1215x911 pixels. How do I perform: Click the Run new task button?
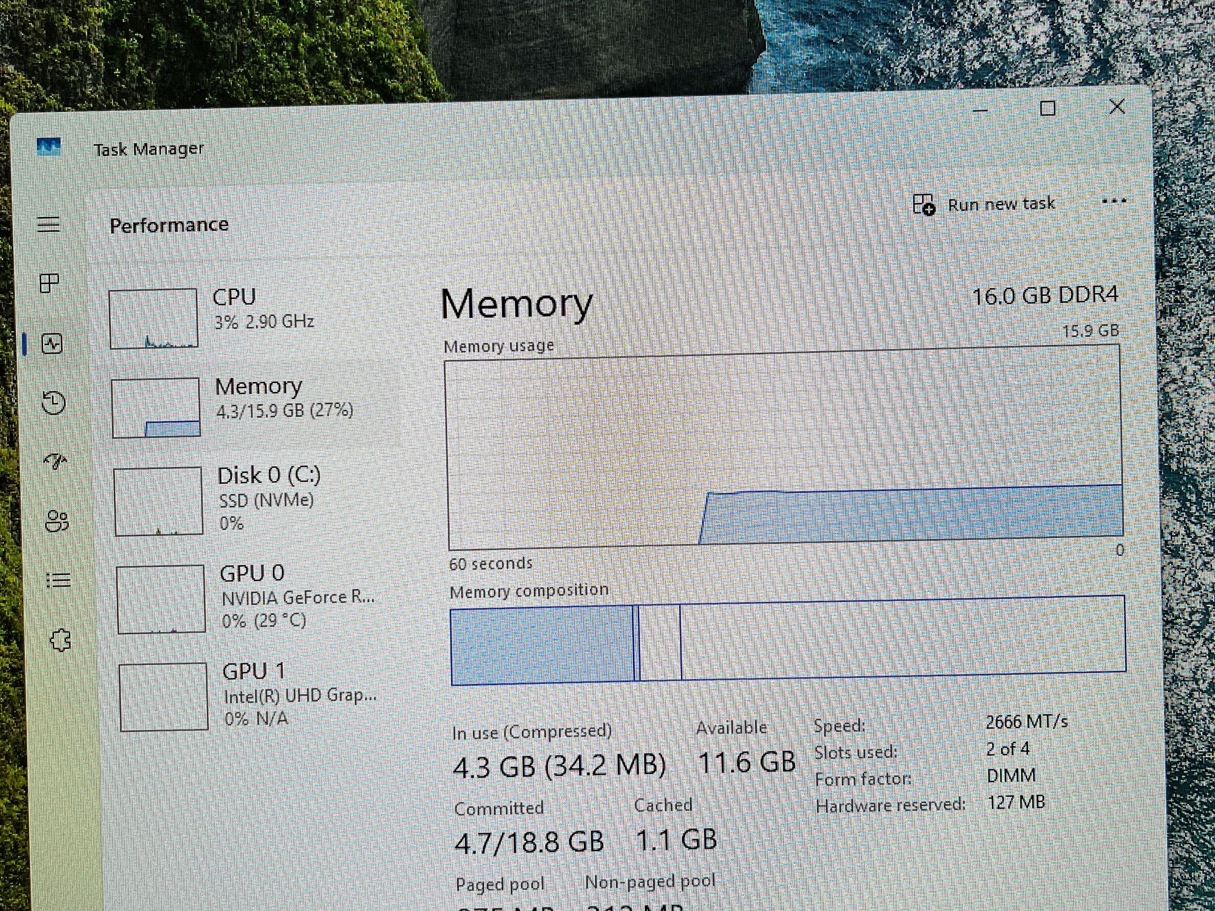point(984,205)
